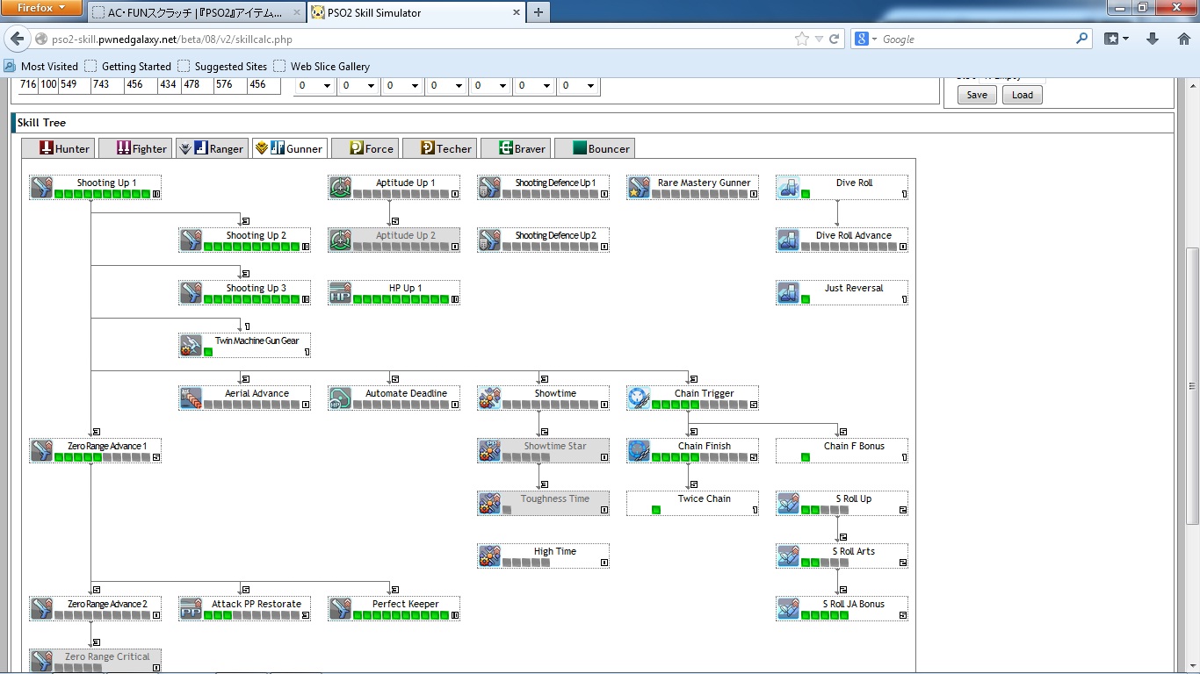The image size is (1200, 674).
Task: Click the Google search box
Action: (x=977, y=39)
